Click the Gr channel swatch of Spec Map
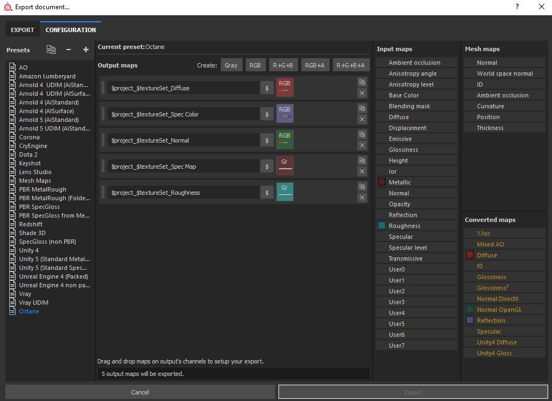The height and width of the screenshot is (401, 552). pyautogui.click(x=285, y=165)
